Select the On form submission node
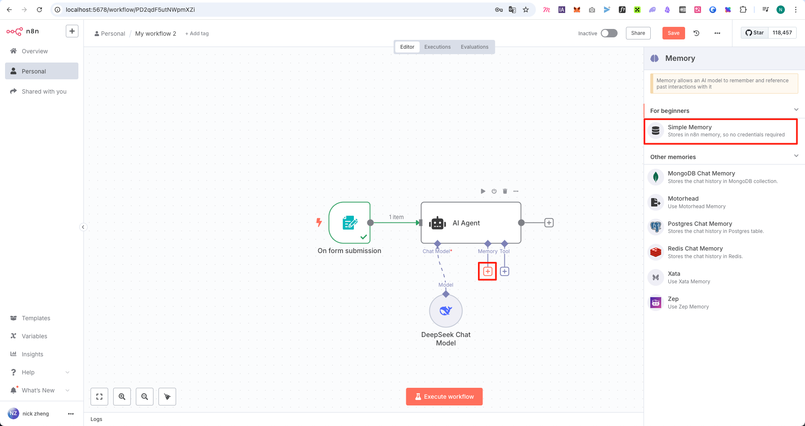Image resolution: width=805 pixels, height=426 pixels. (350, 223)
